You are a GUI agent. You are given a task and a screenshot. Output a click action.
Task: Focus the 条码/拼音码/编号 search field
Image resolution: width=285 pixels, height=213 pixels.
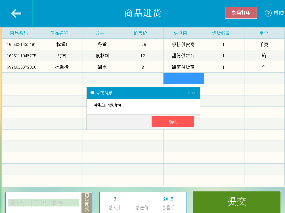(x=44, y=202)
